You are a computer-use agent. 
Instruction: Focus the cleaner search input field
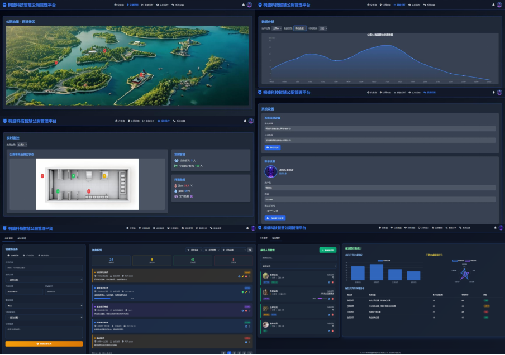(298, 258)
